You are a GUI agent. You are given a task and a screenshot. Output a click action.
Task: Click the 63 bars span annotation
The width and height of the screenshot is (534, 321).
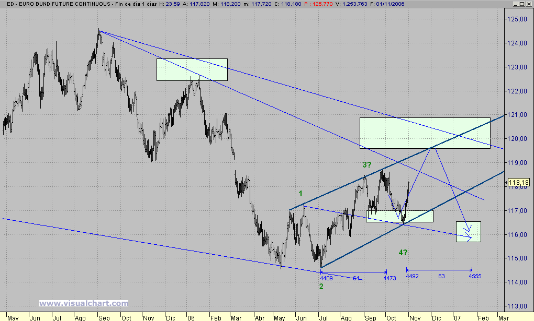point(441,276)
